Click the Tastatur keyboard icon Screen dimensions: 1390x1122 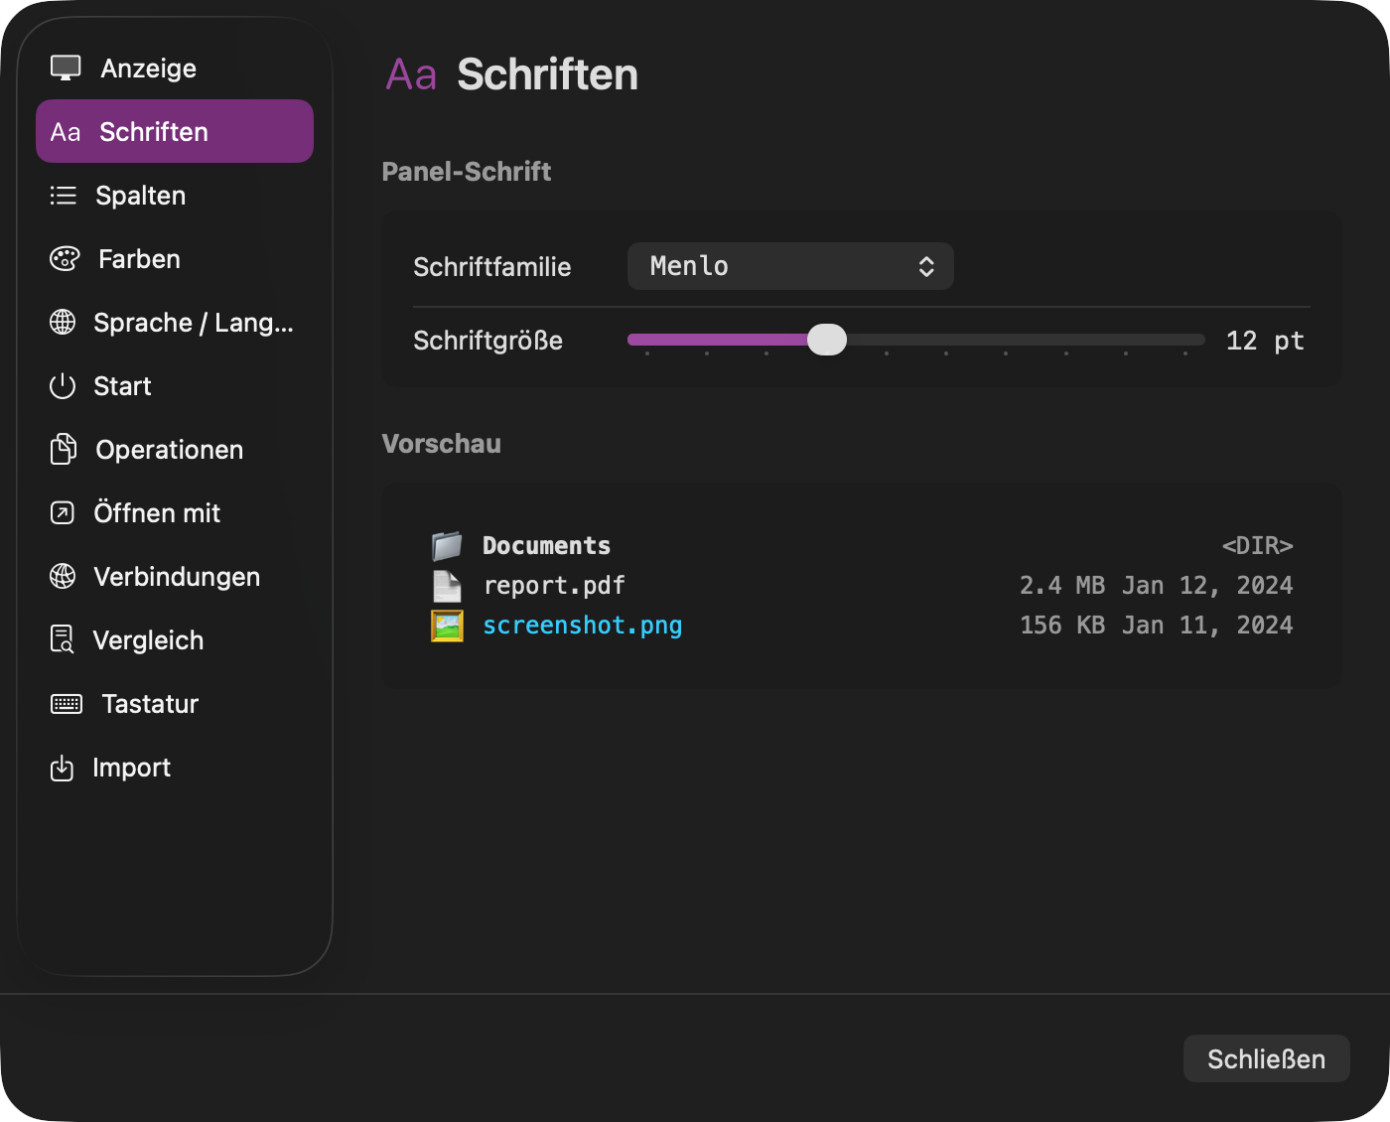(66, 703)
